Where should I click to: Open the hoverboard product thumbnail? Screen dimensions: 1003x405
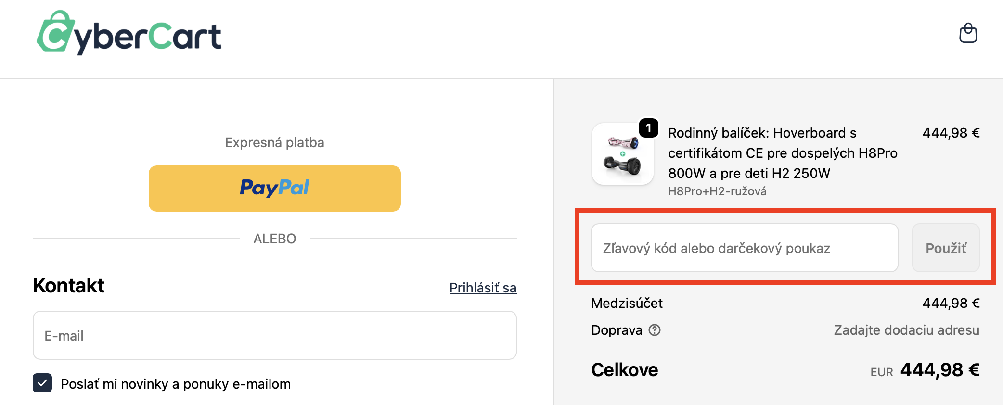coord(622,154)
